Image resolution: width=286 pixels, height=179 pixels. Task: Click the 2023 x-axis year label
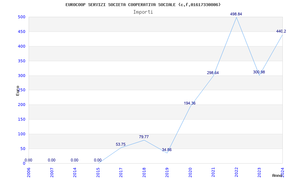[x=260, y=173]
